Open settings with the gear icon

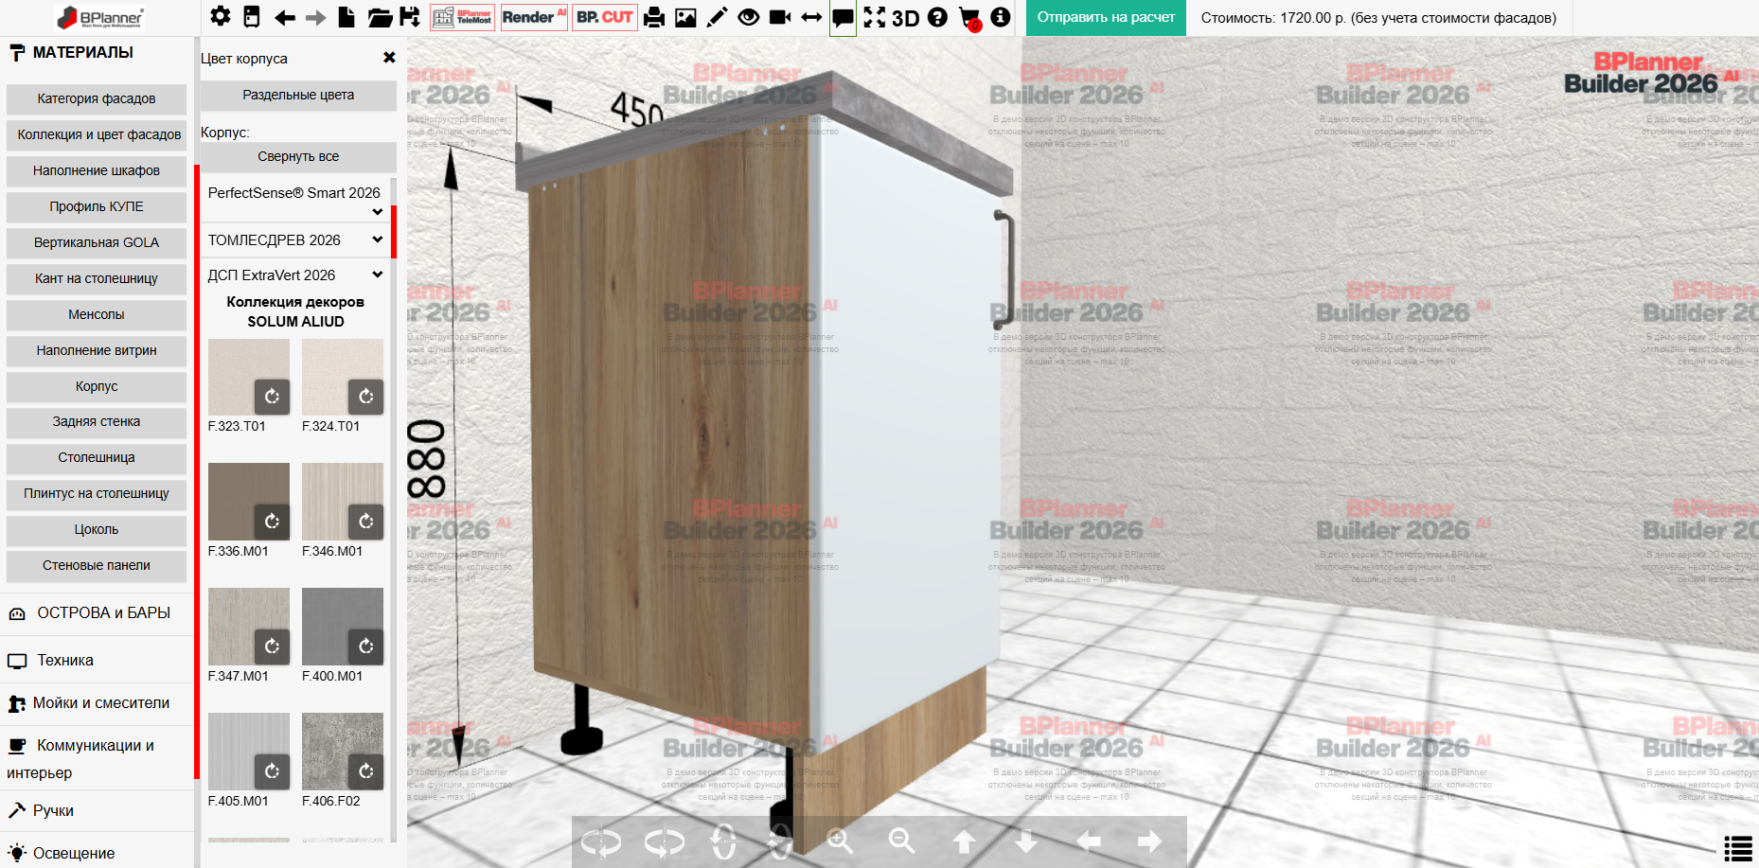[x=221, y=17]
